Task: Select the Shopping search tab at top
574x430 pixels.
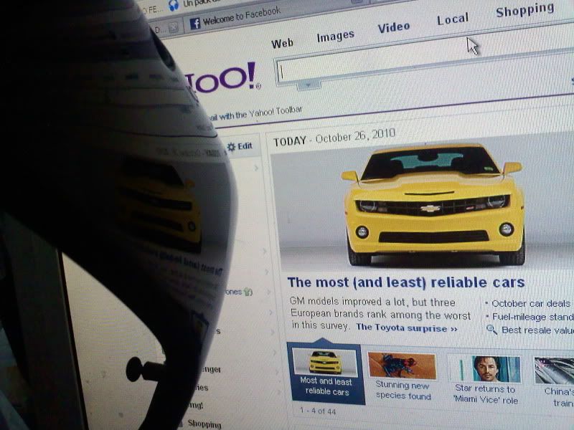Action: coord(524,10)
